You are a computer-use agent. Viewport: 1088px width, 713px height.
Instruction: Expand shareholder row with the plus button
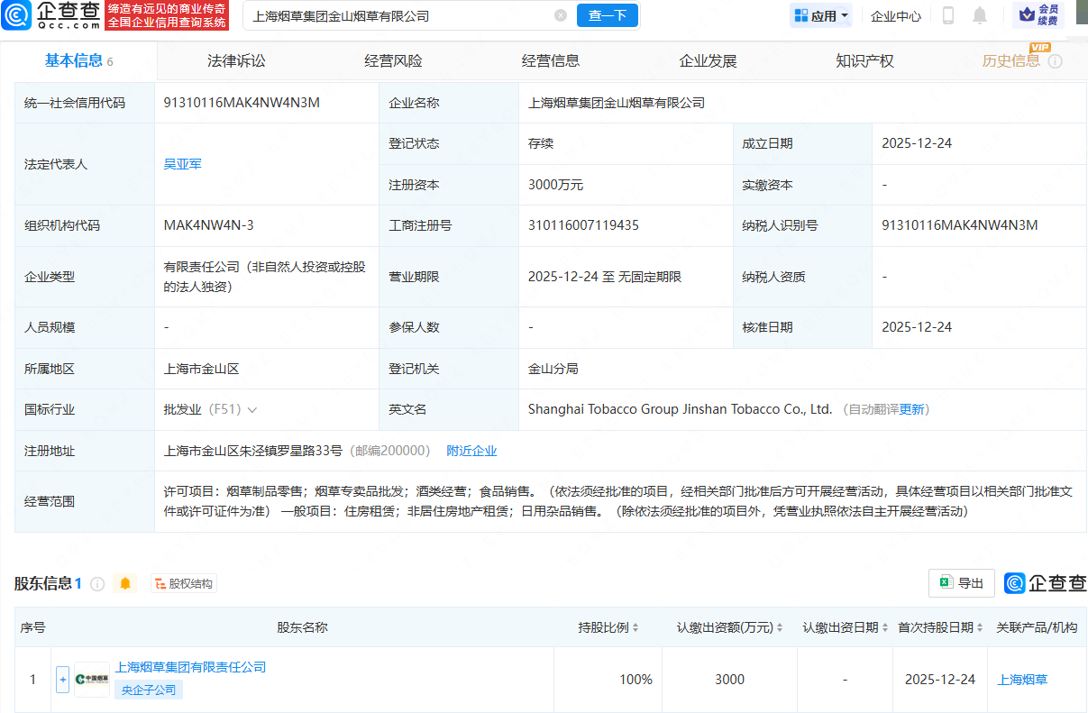(x=62, y=680)
